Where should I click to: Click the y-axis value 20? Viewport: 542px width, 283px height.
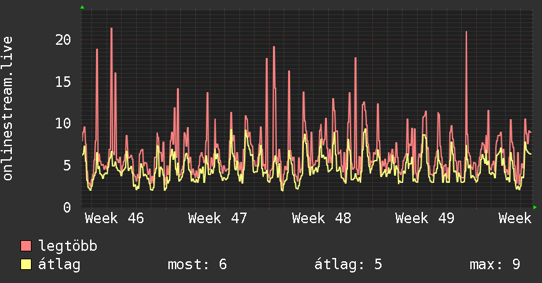point(63,39)
